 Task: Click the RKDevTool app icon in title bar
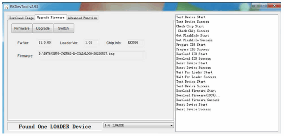pyautogui.click(x=7, y=7)
